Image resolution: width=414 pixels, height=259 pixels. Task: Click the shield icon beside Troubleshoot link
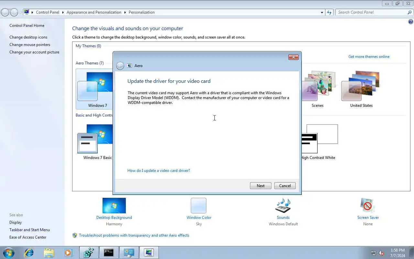point(75,235)
